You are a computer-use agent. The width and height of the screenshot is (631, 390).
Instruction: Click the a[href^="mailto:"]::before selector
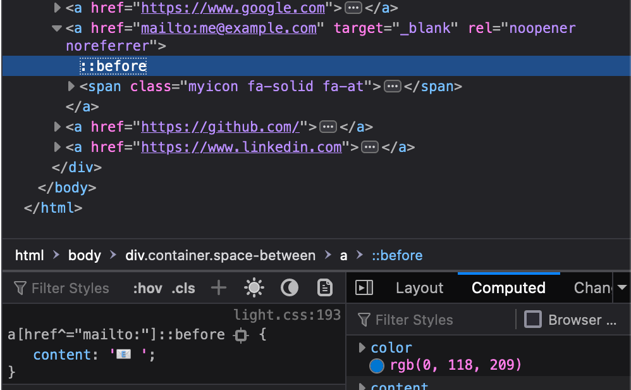pyautogui.click(x=116, y=334)
